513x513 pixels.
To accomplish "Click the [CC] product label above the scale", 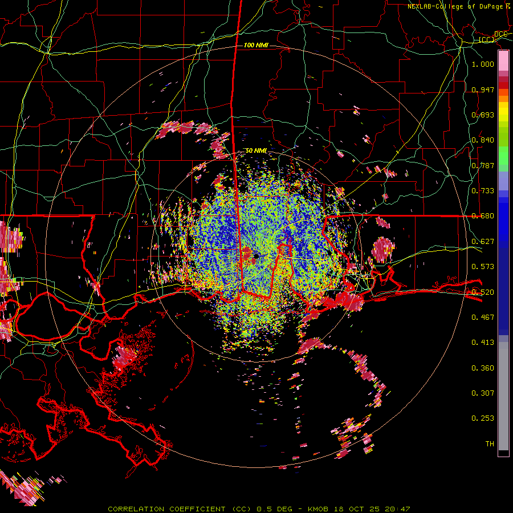I will click(x=487, y=40).
